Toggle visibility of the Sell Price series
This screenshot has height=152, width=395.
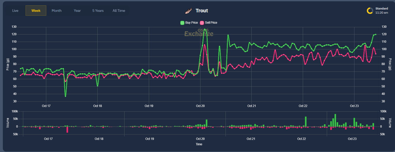tap(209, 23)
